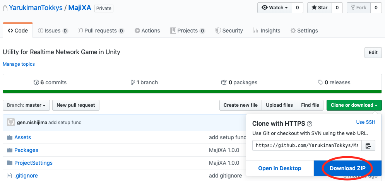
Task: Click Upload files
Action: tap(279, 105)
